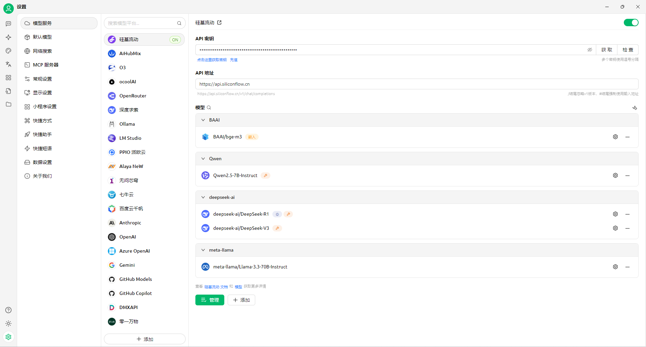This screenshot has width=646, height=347.
Task: Switch theme using the sun icon
Action: click(8, 323)
